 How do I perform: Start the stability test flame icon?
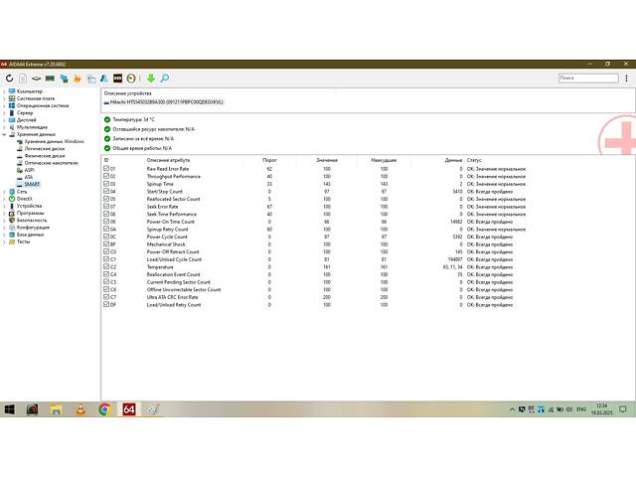click(x=78, y=79)
